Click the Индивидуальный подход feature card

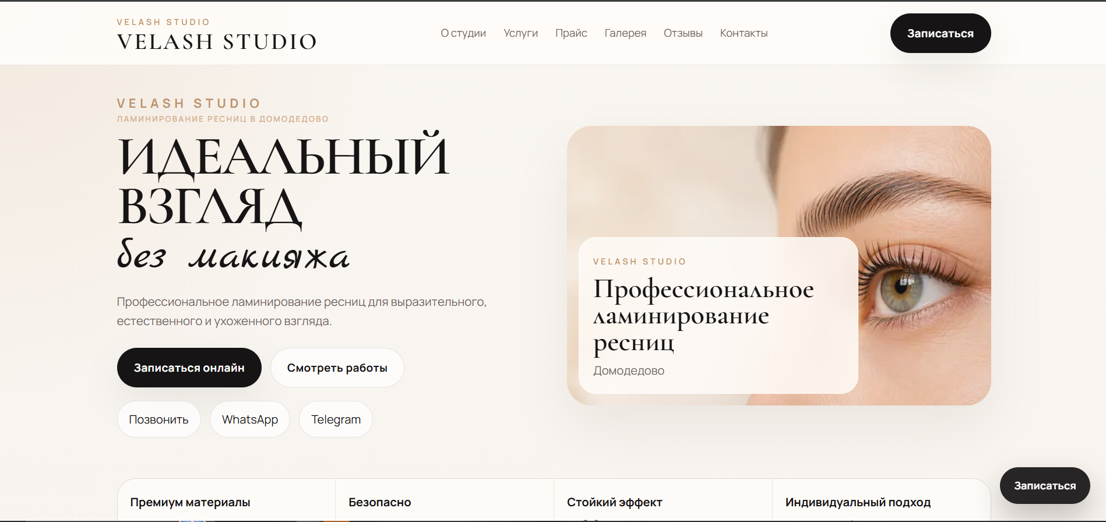point(882,500)
